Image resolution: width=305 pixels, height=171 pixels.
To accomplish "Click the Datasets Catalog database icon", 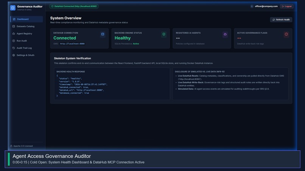I will (x=14, y=26).
